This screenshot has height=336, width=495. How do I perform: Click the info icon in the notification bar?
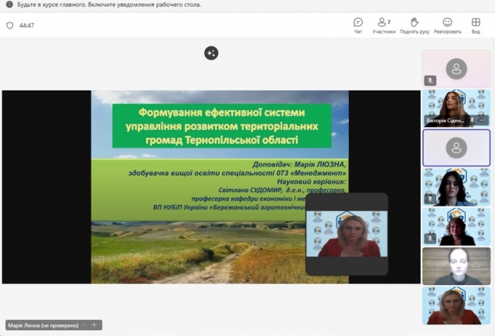pyautogui.click(x=9, y=5)
